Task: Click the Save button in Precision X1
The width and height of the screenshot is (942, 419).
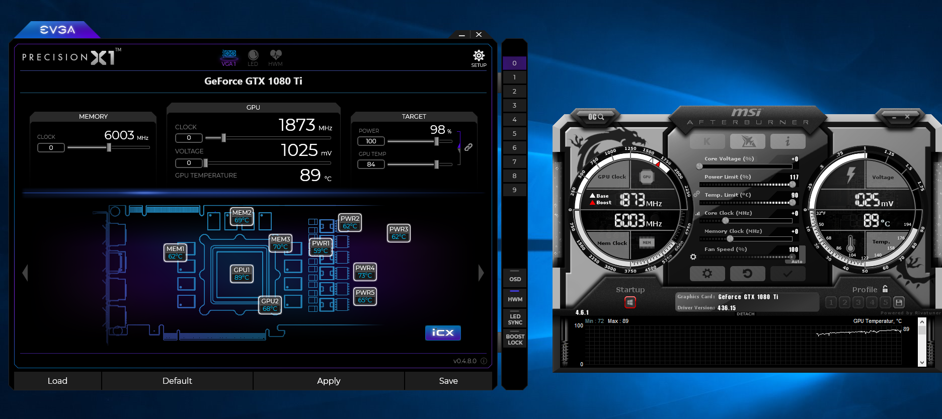Action: click(x=448, y=381)
